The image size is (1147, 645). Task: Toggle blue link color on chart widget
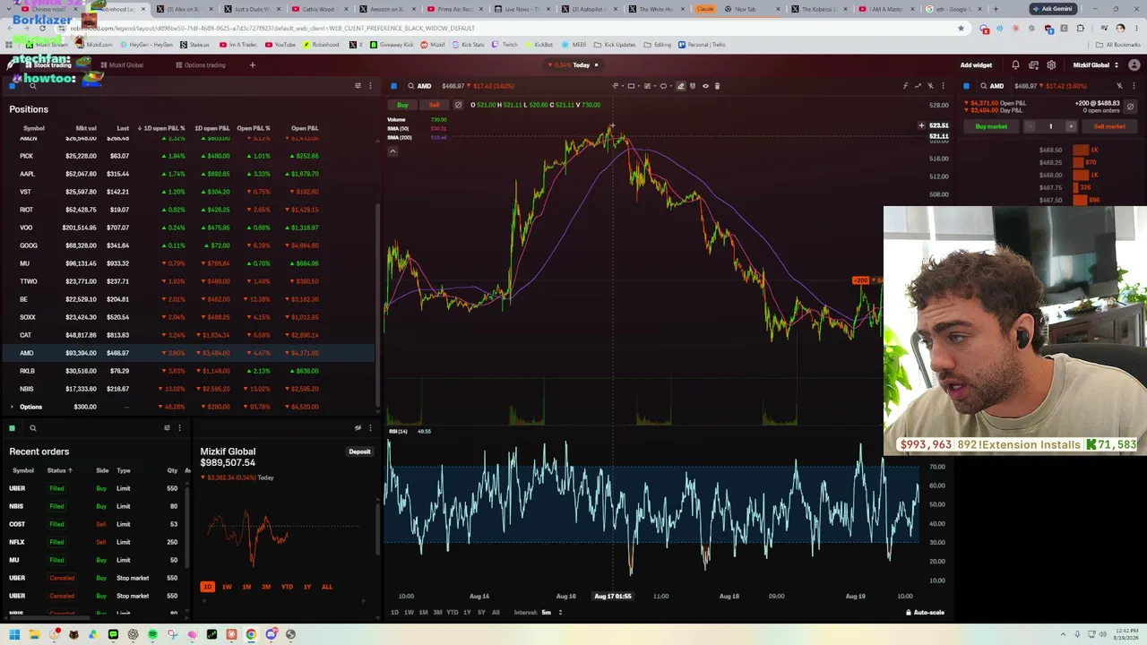(393, 86)
